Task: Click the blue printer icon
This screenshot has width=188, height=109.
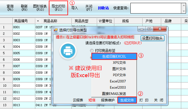Action: (x=68, y=51)
